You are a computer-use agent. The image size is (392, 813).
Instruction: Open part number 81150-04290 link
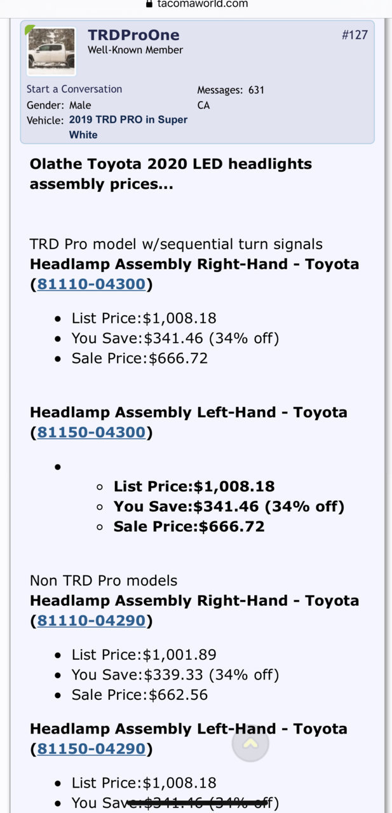[x=91, y=749]
